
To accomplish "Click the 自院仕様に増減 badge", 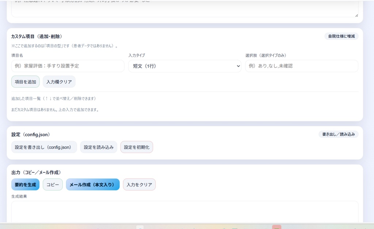I will [x=341, y=36].
